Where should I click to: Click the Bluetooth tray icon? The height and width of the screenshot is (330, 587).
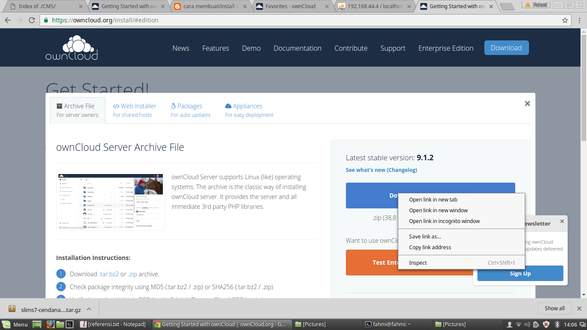coord(556,324)
